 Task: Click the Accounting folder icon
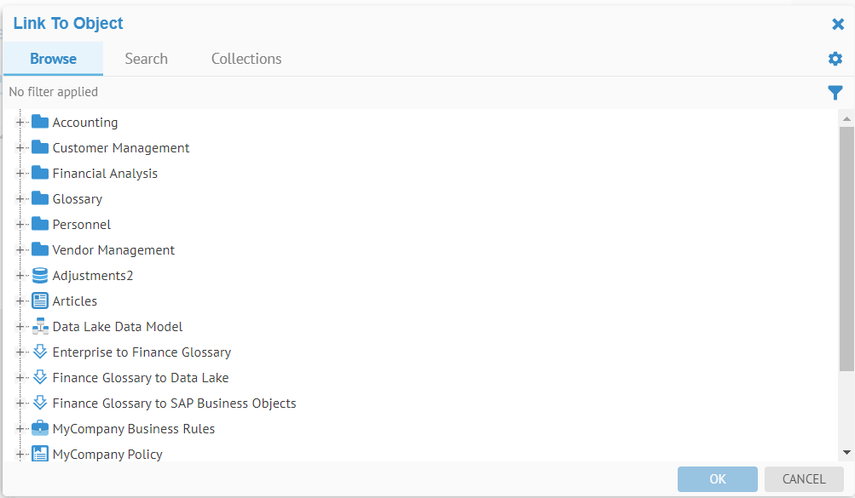coord(40,123)
